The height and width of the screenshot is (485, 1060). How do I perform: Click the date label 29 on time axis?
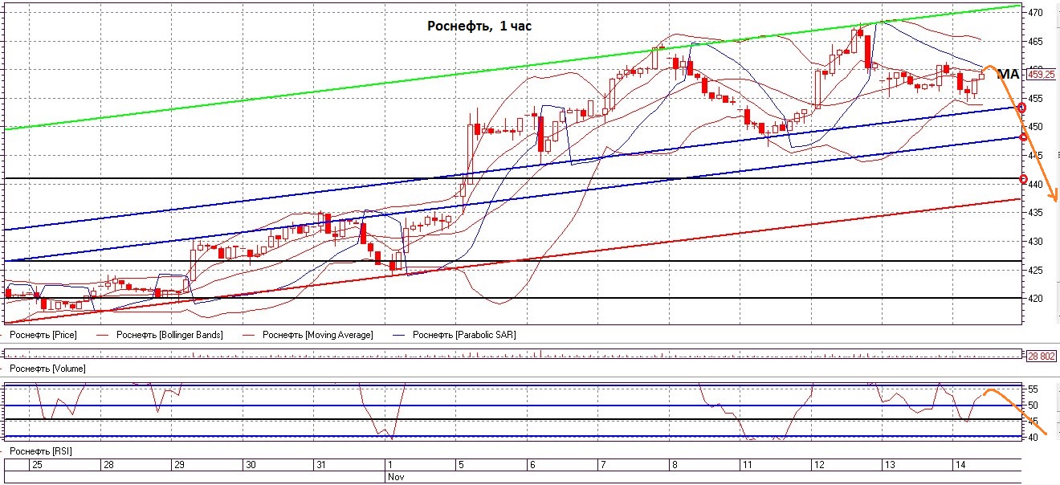coord(180,465)
